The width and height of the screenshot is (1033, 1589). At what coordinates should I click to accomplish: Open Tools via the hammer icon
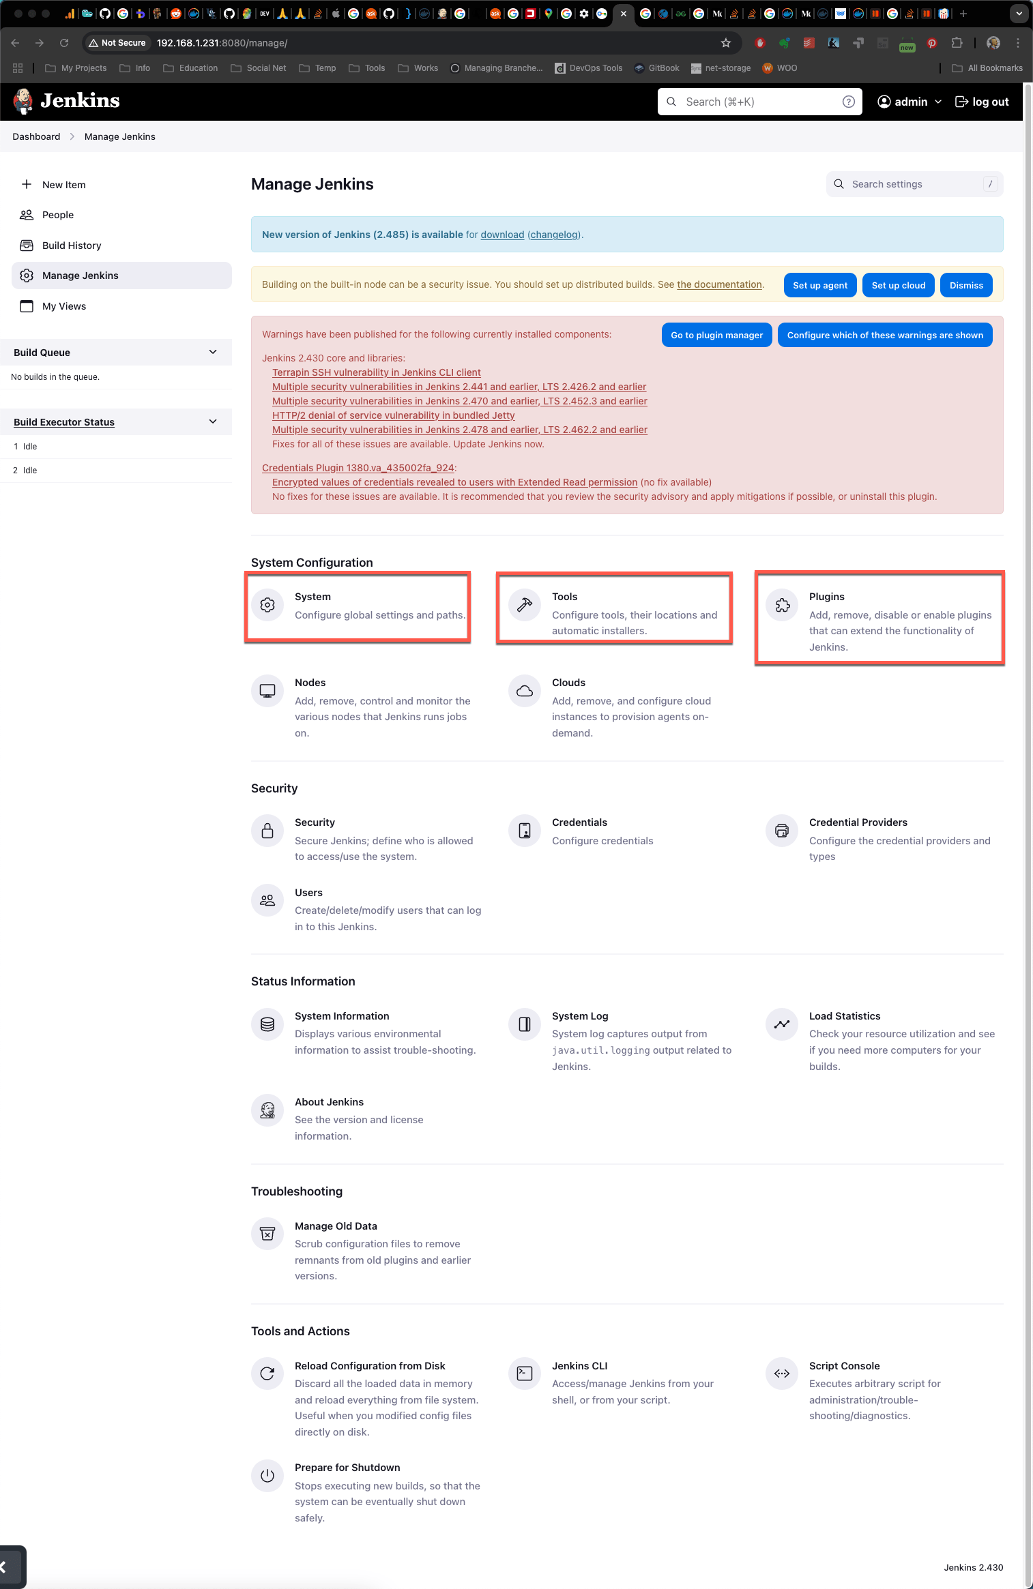click(x=525, y=605)
